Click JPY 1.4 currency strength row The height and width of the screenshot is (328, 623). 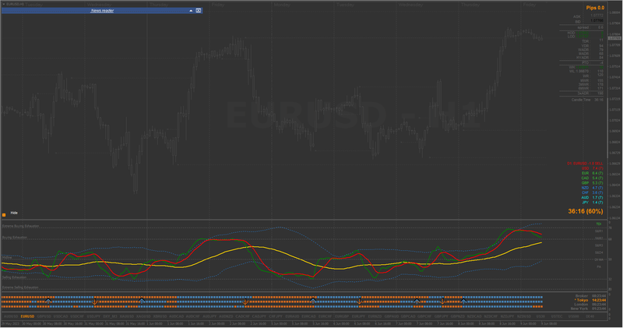click(592, 203)
